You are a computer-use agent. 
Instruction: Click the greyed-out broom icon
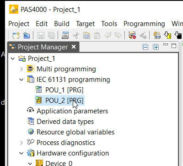pos(143,35)
